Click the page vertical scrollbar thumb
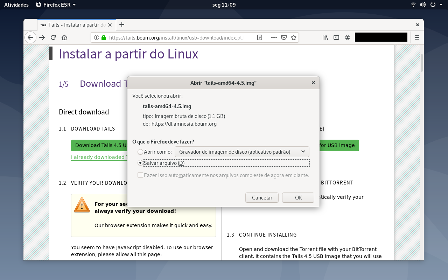448x280 pixels. pos(422,63)
